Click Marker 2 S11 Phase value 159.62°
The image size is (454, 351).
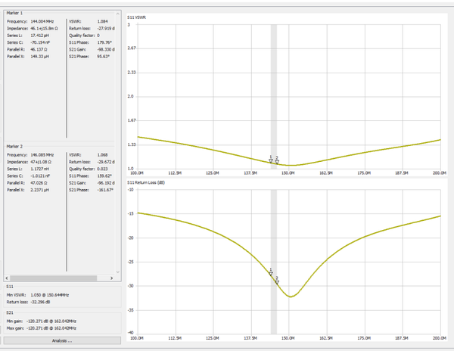[104, 176]
